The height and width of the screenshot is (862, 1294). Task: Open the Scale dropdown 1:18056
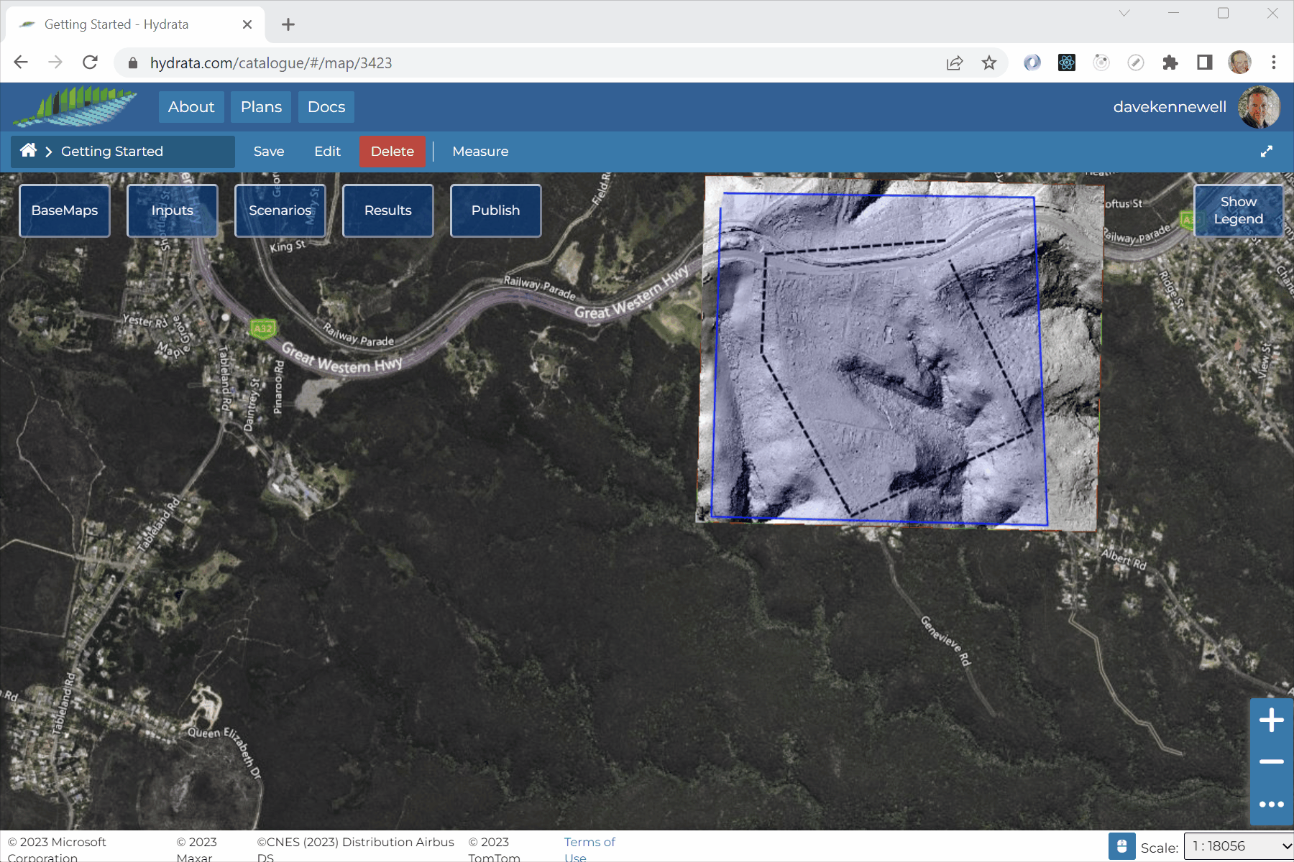click(x=1238, y=846)
